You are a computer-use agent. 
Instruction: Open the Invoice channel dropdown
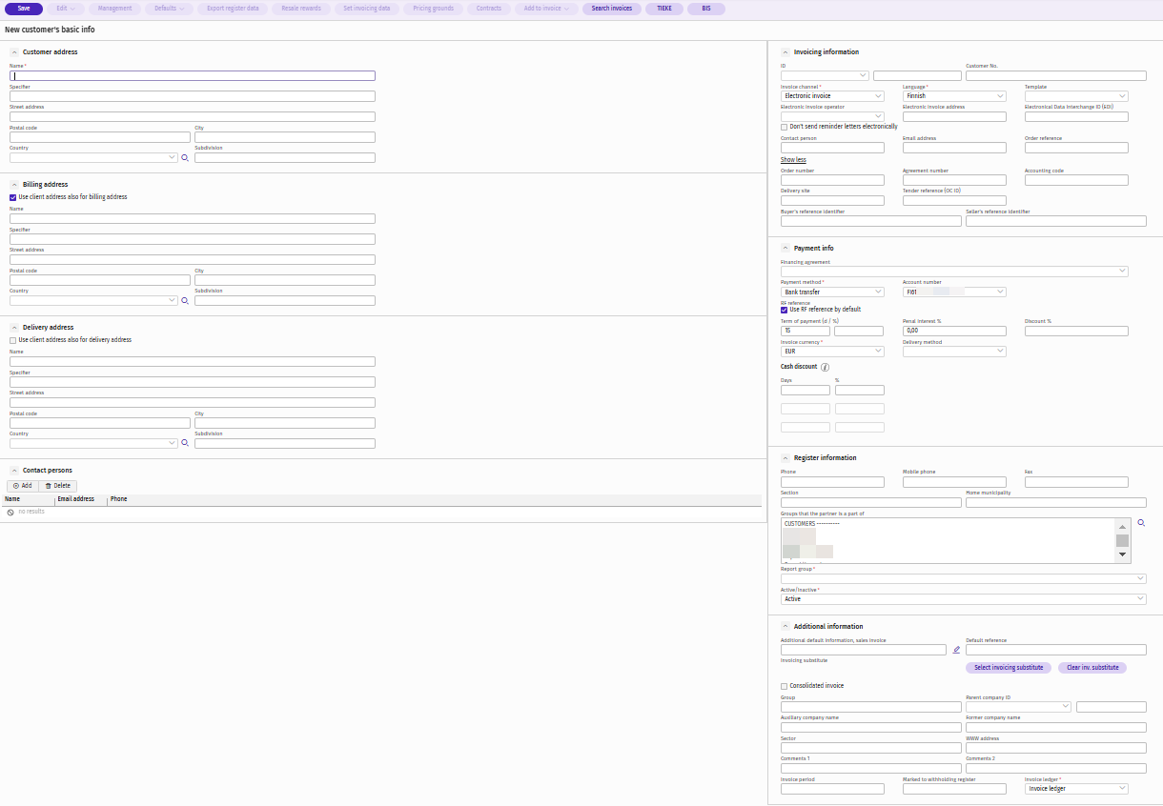832,96
